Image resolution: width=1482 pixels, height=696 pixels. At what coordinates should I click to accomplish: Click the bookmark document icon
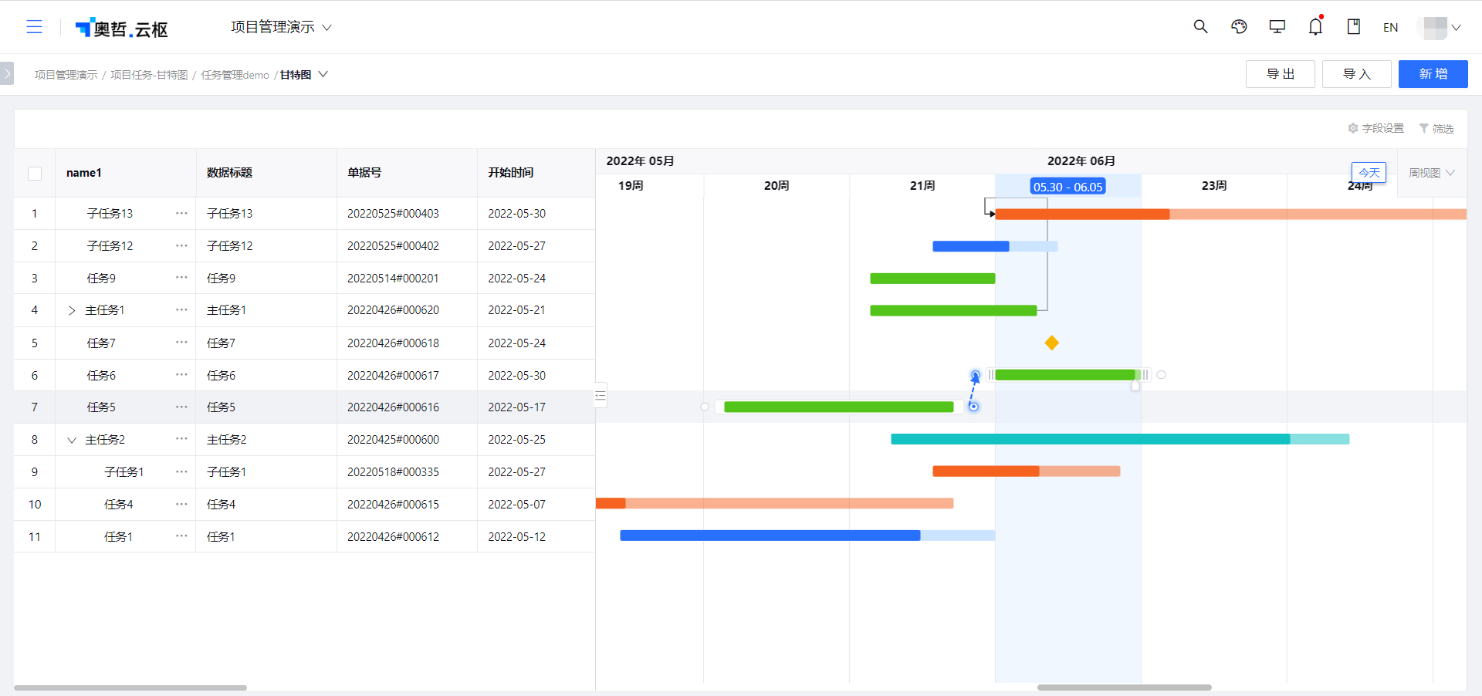(x=1354, y=27)
